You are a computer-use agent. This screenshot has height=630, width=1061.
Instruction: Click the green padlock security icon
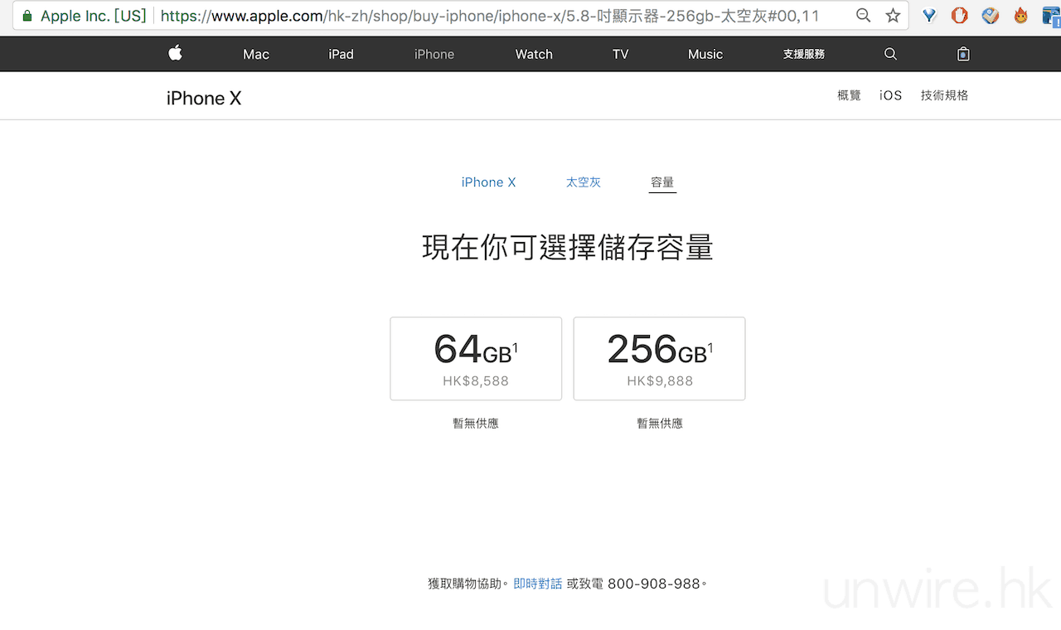pos(27,16)
